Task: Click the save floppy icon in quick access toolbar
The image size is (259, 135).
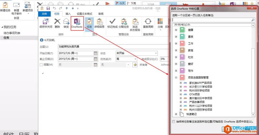Action: point(48,8)
